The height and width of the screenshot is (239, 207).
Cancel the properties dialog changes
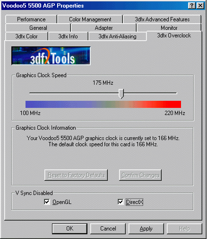pyautogui.click(x=108, y=229)
